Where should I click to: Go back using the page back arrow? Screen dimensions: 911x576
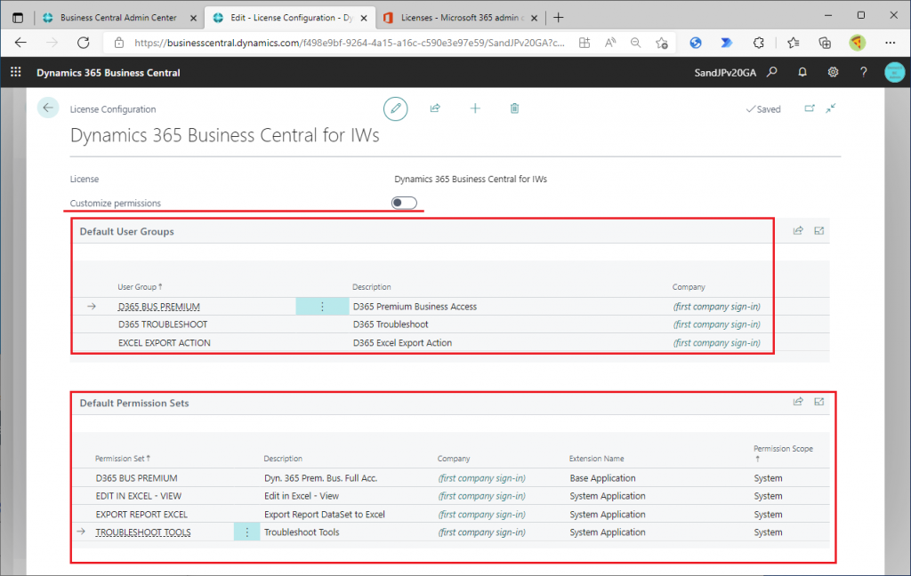pyautogui.click(x=48, y=108)
